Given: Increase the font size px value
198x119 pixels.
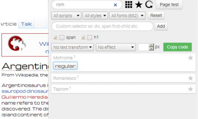Looking at the screenshot, I should click(151, 45).
